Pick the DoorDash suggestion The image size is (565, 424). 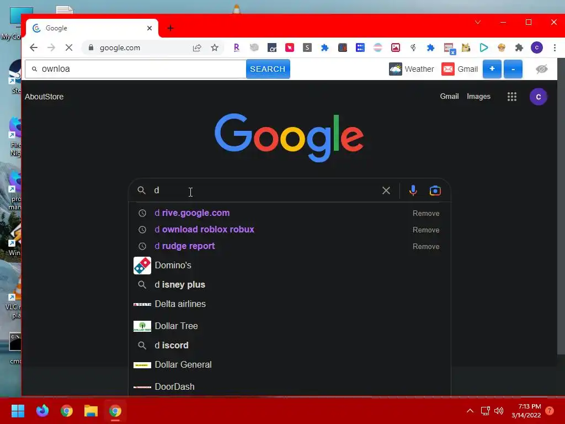(x=289, y=386)
